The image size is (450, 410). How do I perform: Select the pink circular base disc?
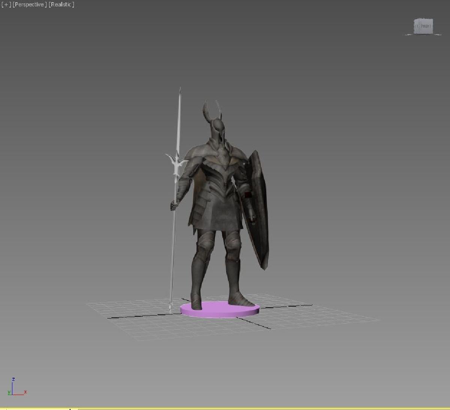coord(219,310)
